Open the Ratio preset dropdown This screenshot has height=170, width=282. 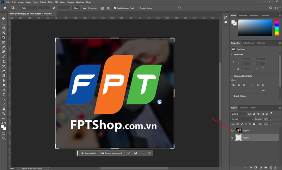(29, 8)
